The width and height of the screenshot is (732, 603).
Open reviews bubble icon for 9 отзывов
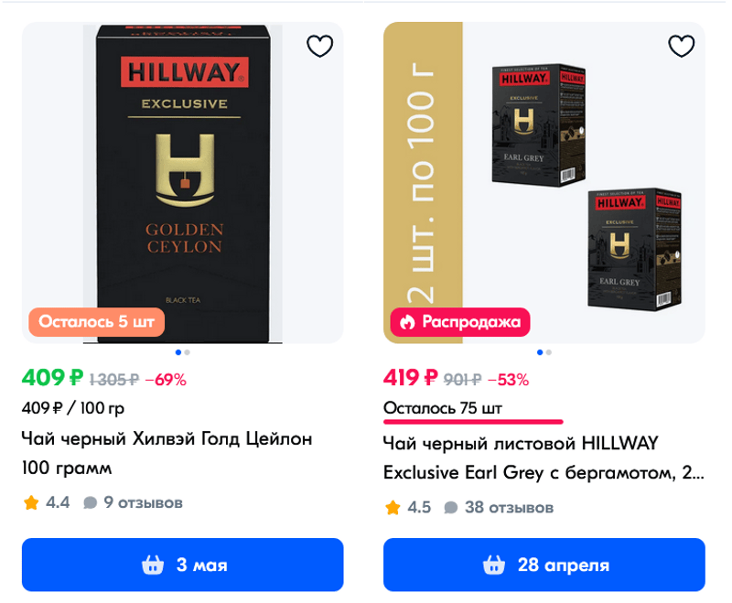click(90, 502)
